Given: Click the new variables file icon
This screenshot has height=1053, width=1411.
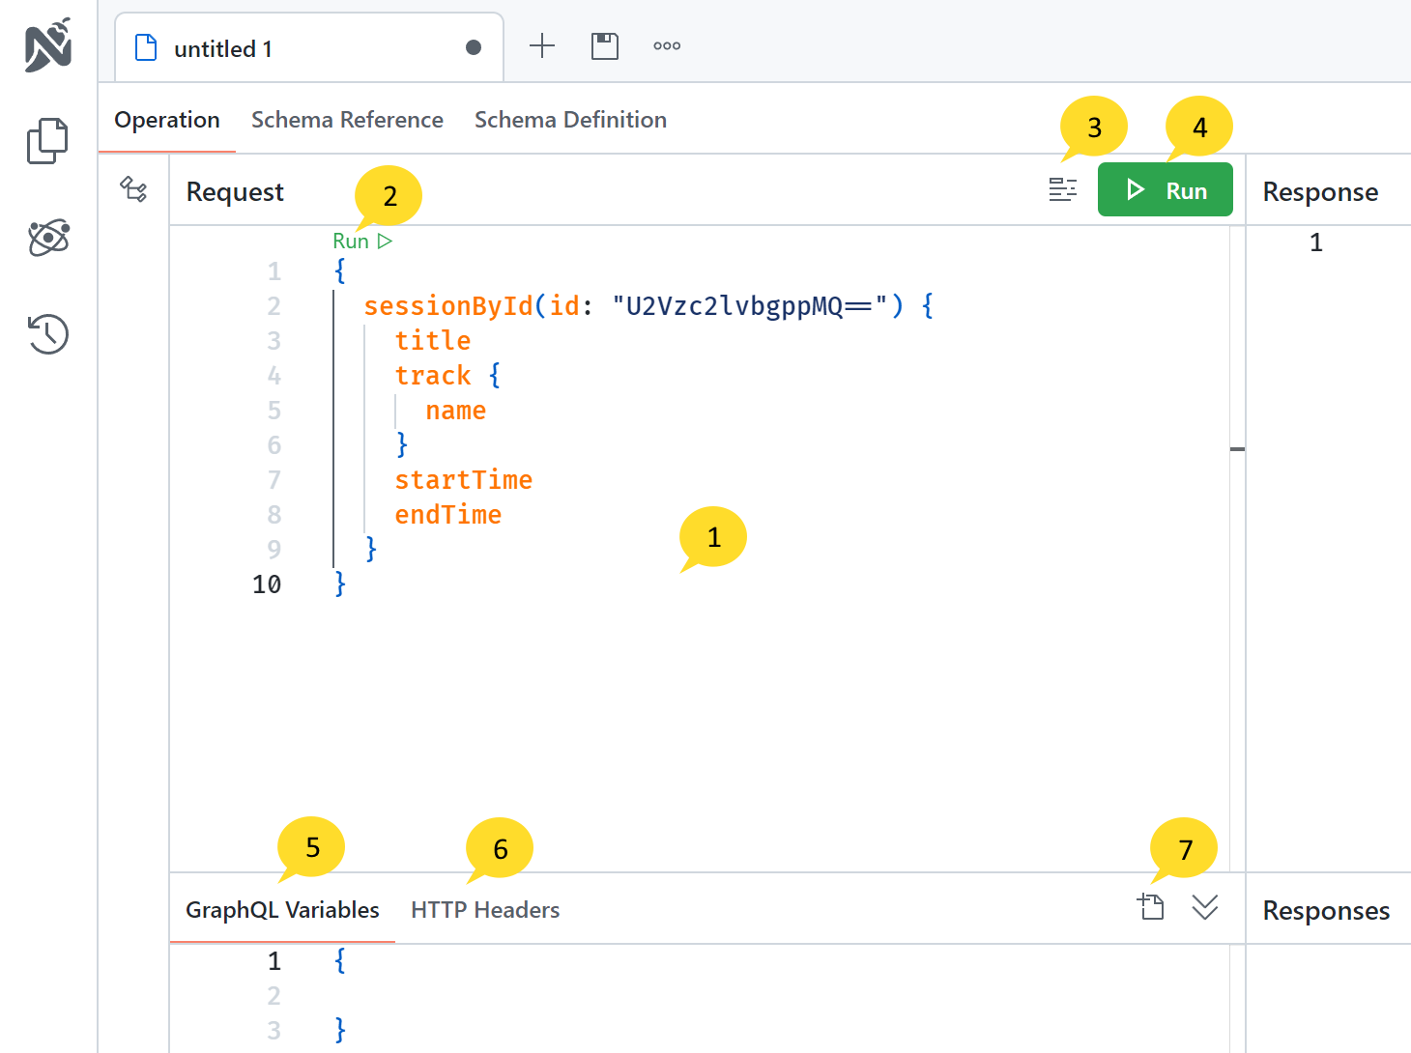Looking at the screenshot, I should (x=1151, y=907).
